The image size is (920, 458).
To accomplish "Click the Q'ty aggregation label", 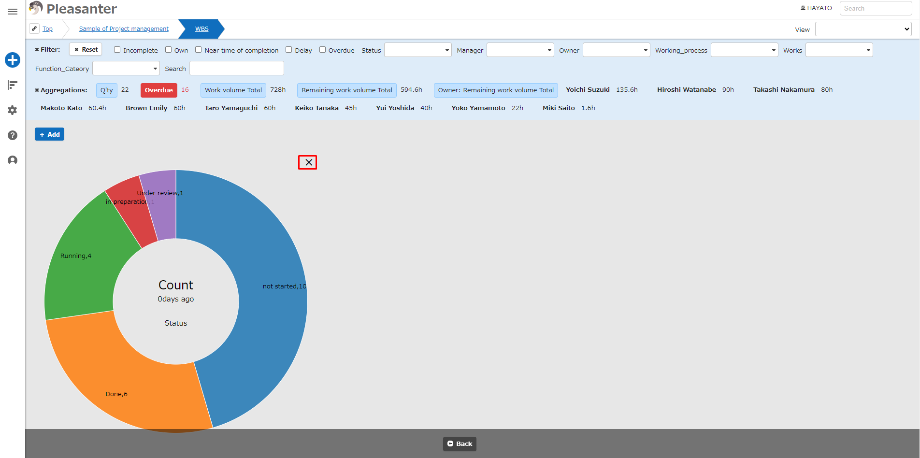I will tap(107, 90).
